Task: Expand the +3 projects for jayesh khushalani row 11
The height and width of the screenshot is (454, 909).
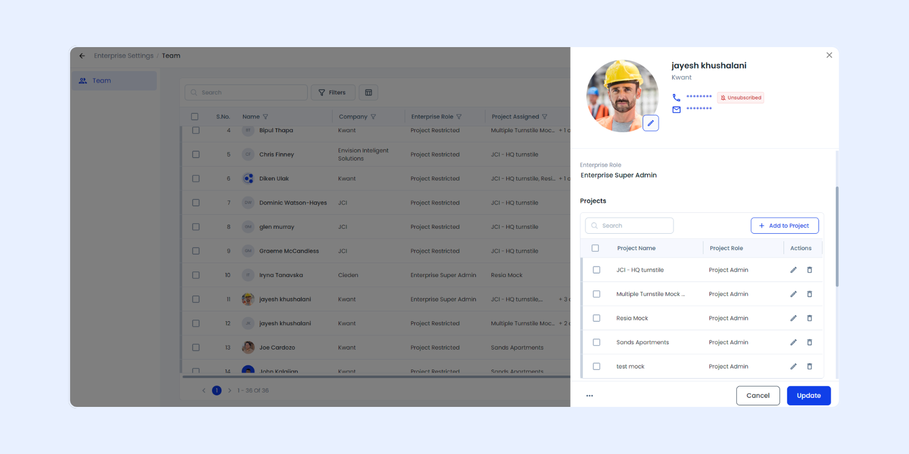Action: tap(564, 299)
